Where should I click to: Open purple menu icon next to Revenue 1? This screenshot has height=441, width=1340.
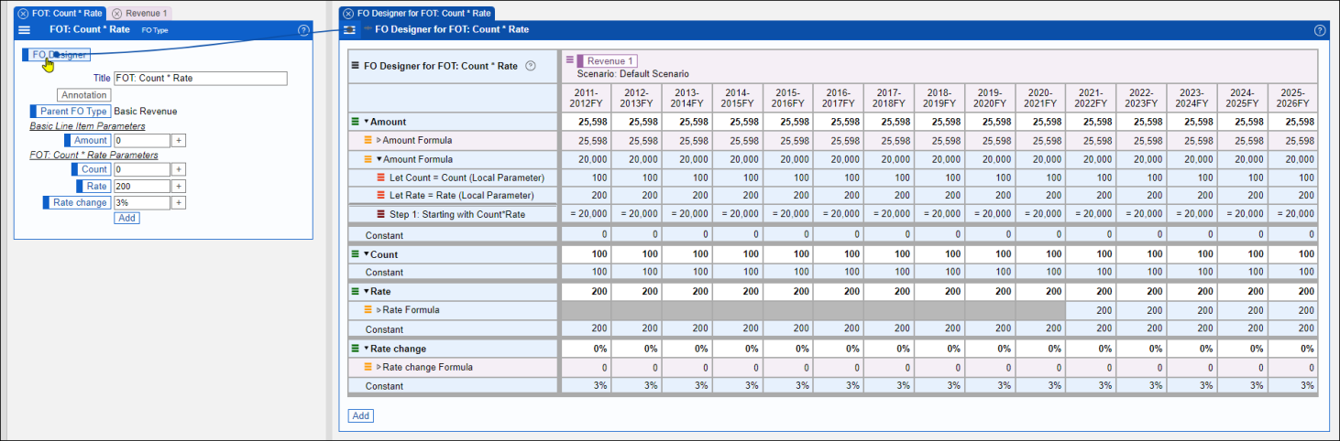(x=570, y=60)
